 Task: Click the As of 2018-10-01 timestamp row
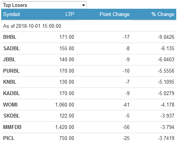tap(89, 26)
